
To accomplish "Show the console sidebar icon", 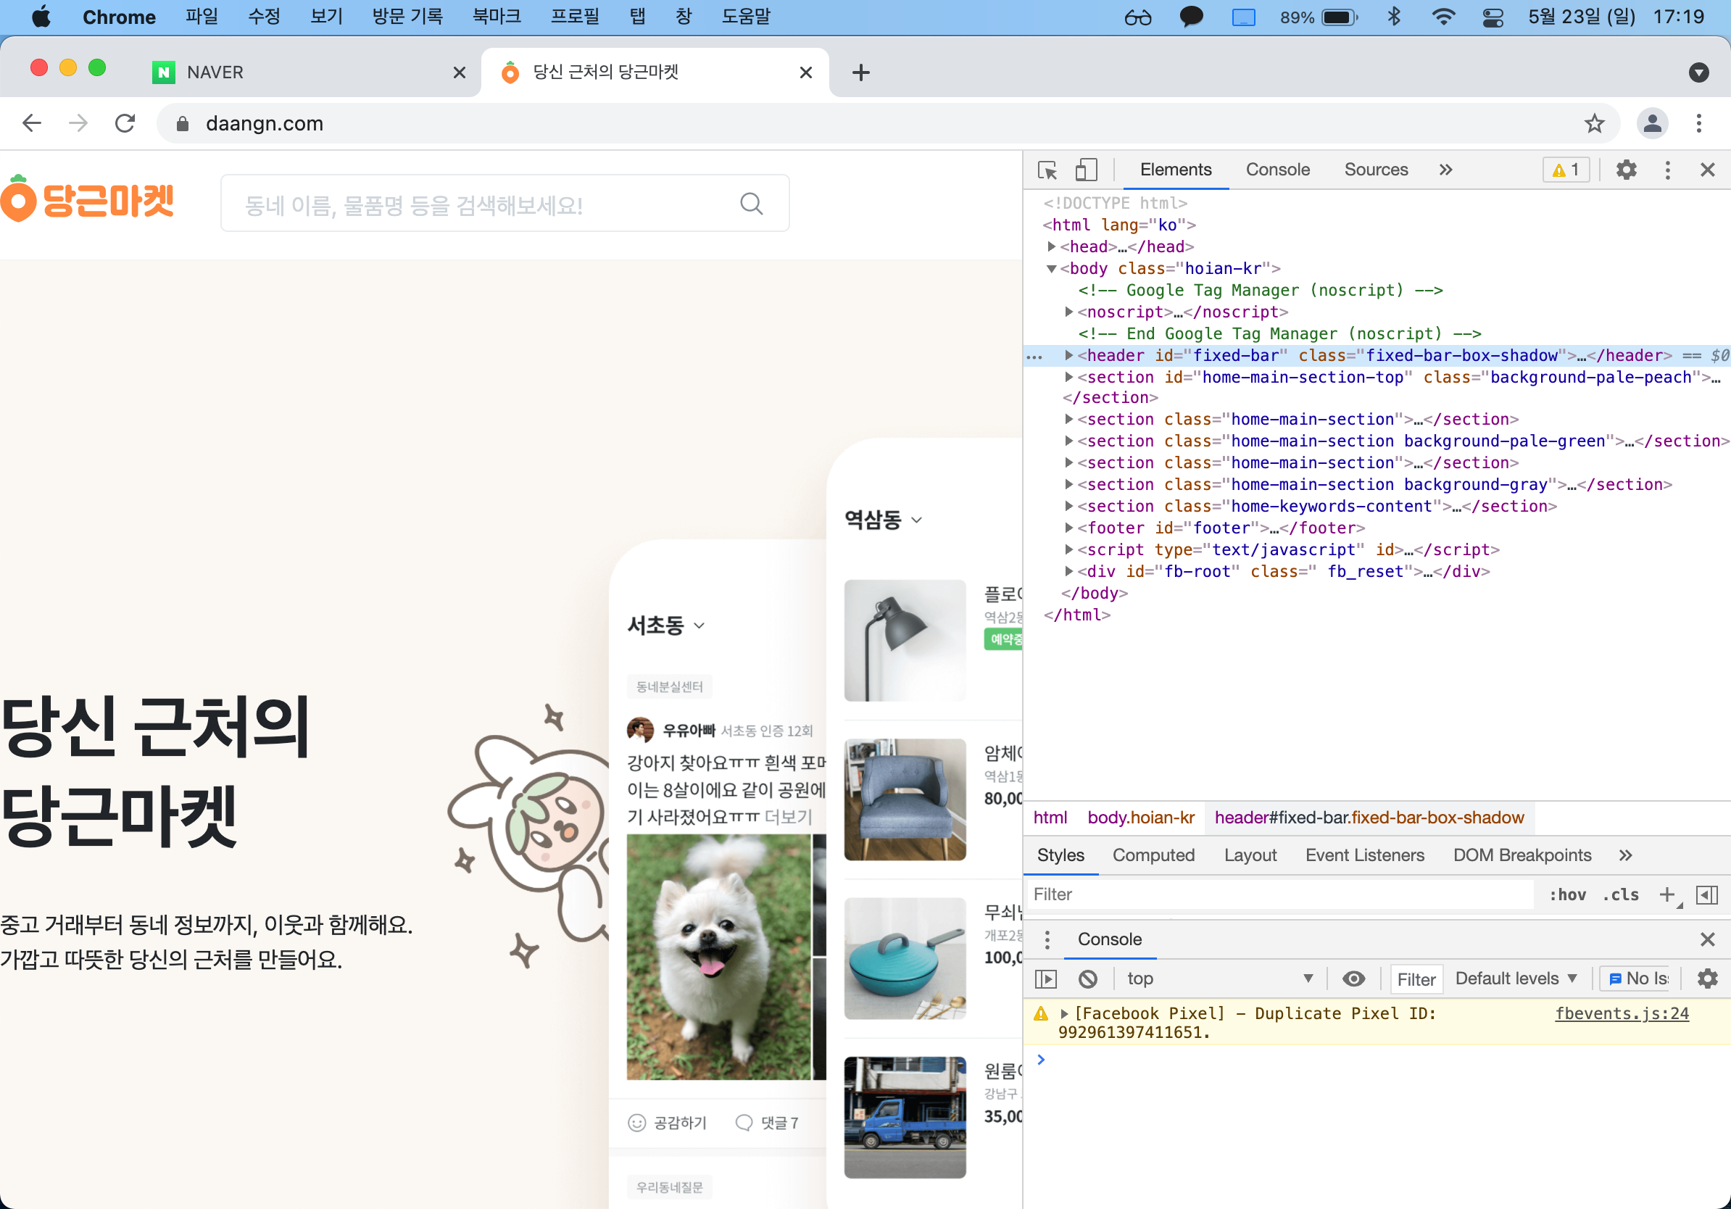I will click(x=1047, y=979).
